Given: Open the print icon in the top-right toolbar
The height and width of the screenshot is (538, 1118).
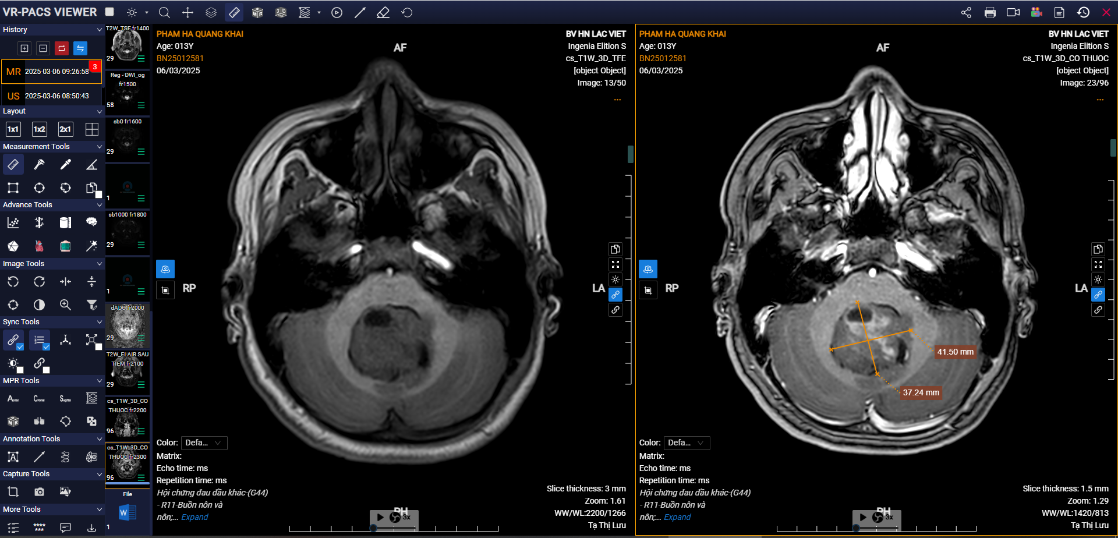Looking at the screenshot, I should coord(989,12).
